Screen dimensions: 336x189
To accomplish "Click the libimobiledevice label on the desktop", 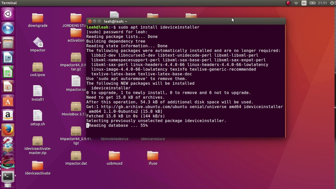I will pos(114,139).
